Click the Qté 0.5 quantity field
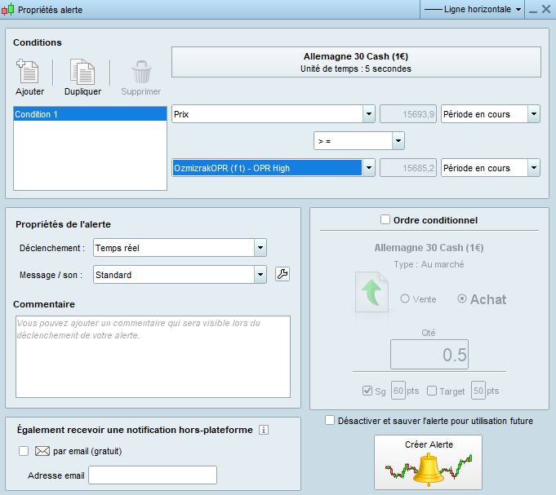Image resolution: width=556 pixels, height=495 pixels. click(x=429, y=355)
